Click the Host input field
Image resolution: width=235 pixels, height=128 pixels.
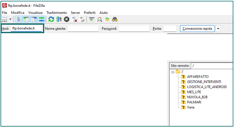click(26, 28)
